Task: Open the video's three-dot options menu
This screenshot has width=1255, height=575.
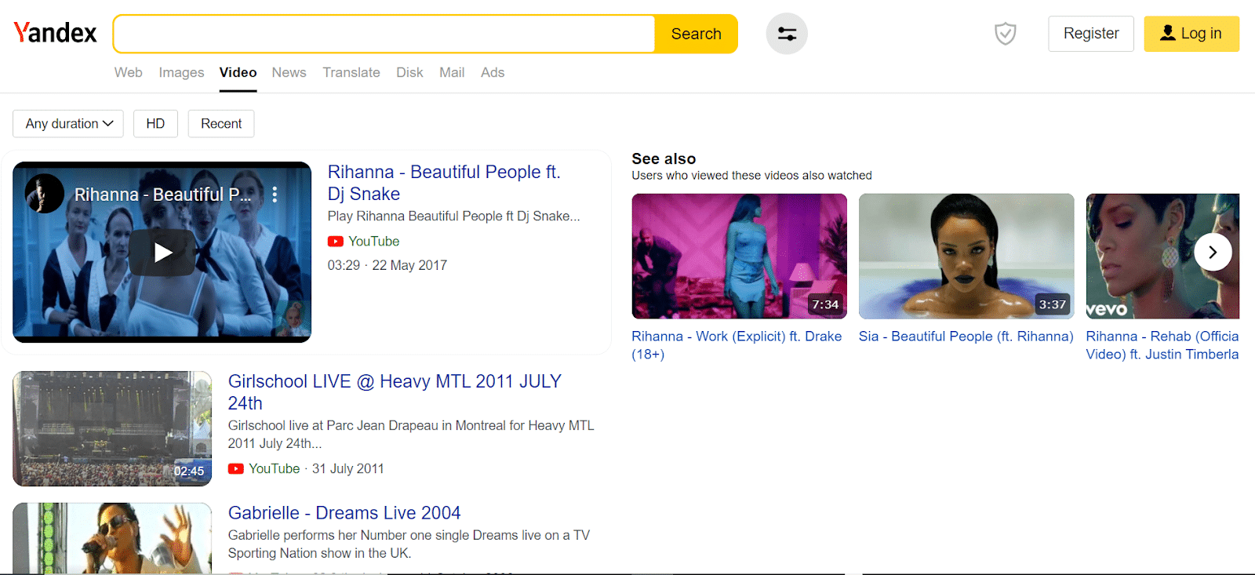Action: [x=275, y=195]
